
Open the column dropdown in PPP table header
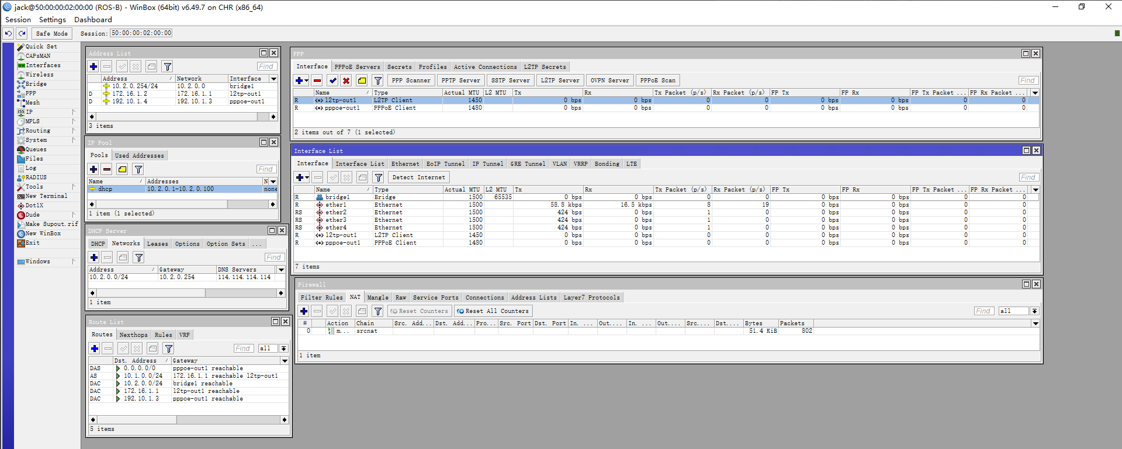(1036, 93)
